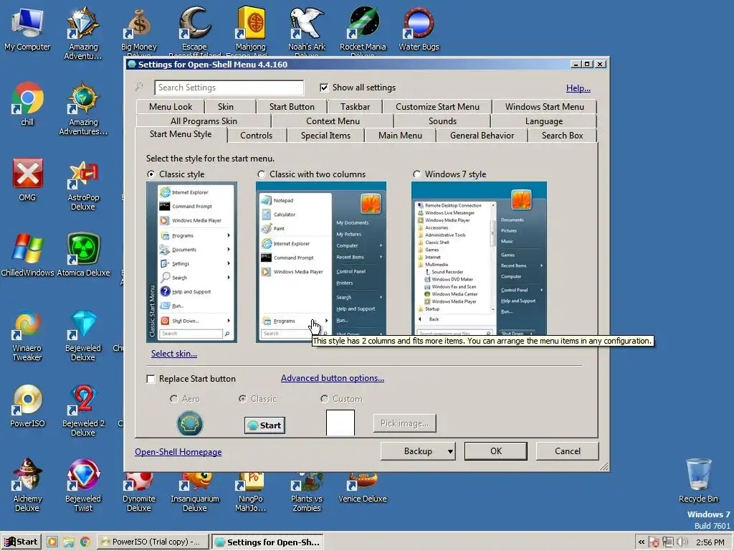Screen dimensions: 734x551
Task: Open the Backup dropdown arrow
Action: (450, 452)
